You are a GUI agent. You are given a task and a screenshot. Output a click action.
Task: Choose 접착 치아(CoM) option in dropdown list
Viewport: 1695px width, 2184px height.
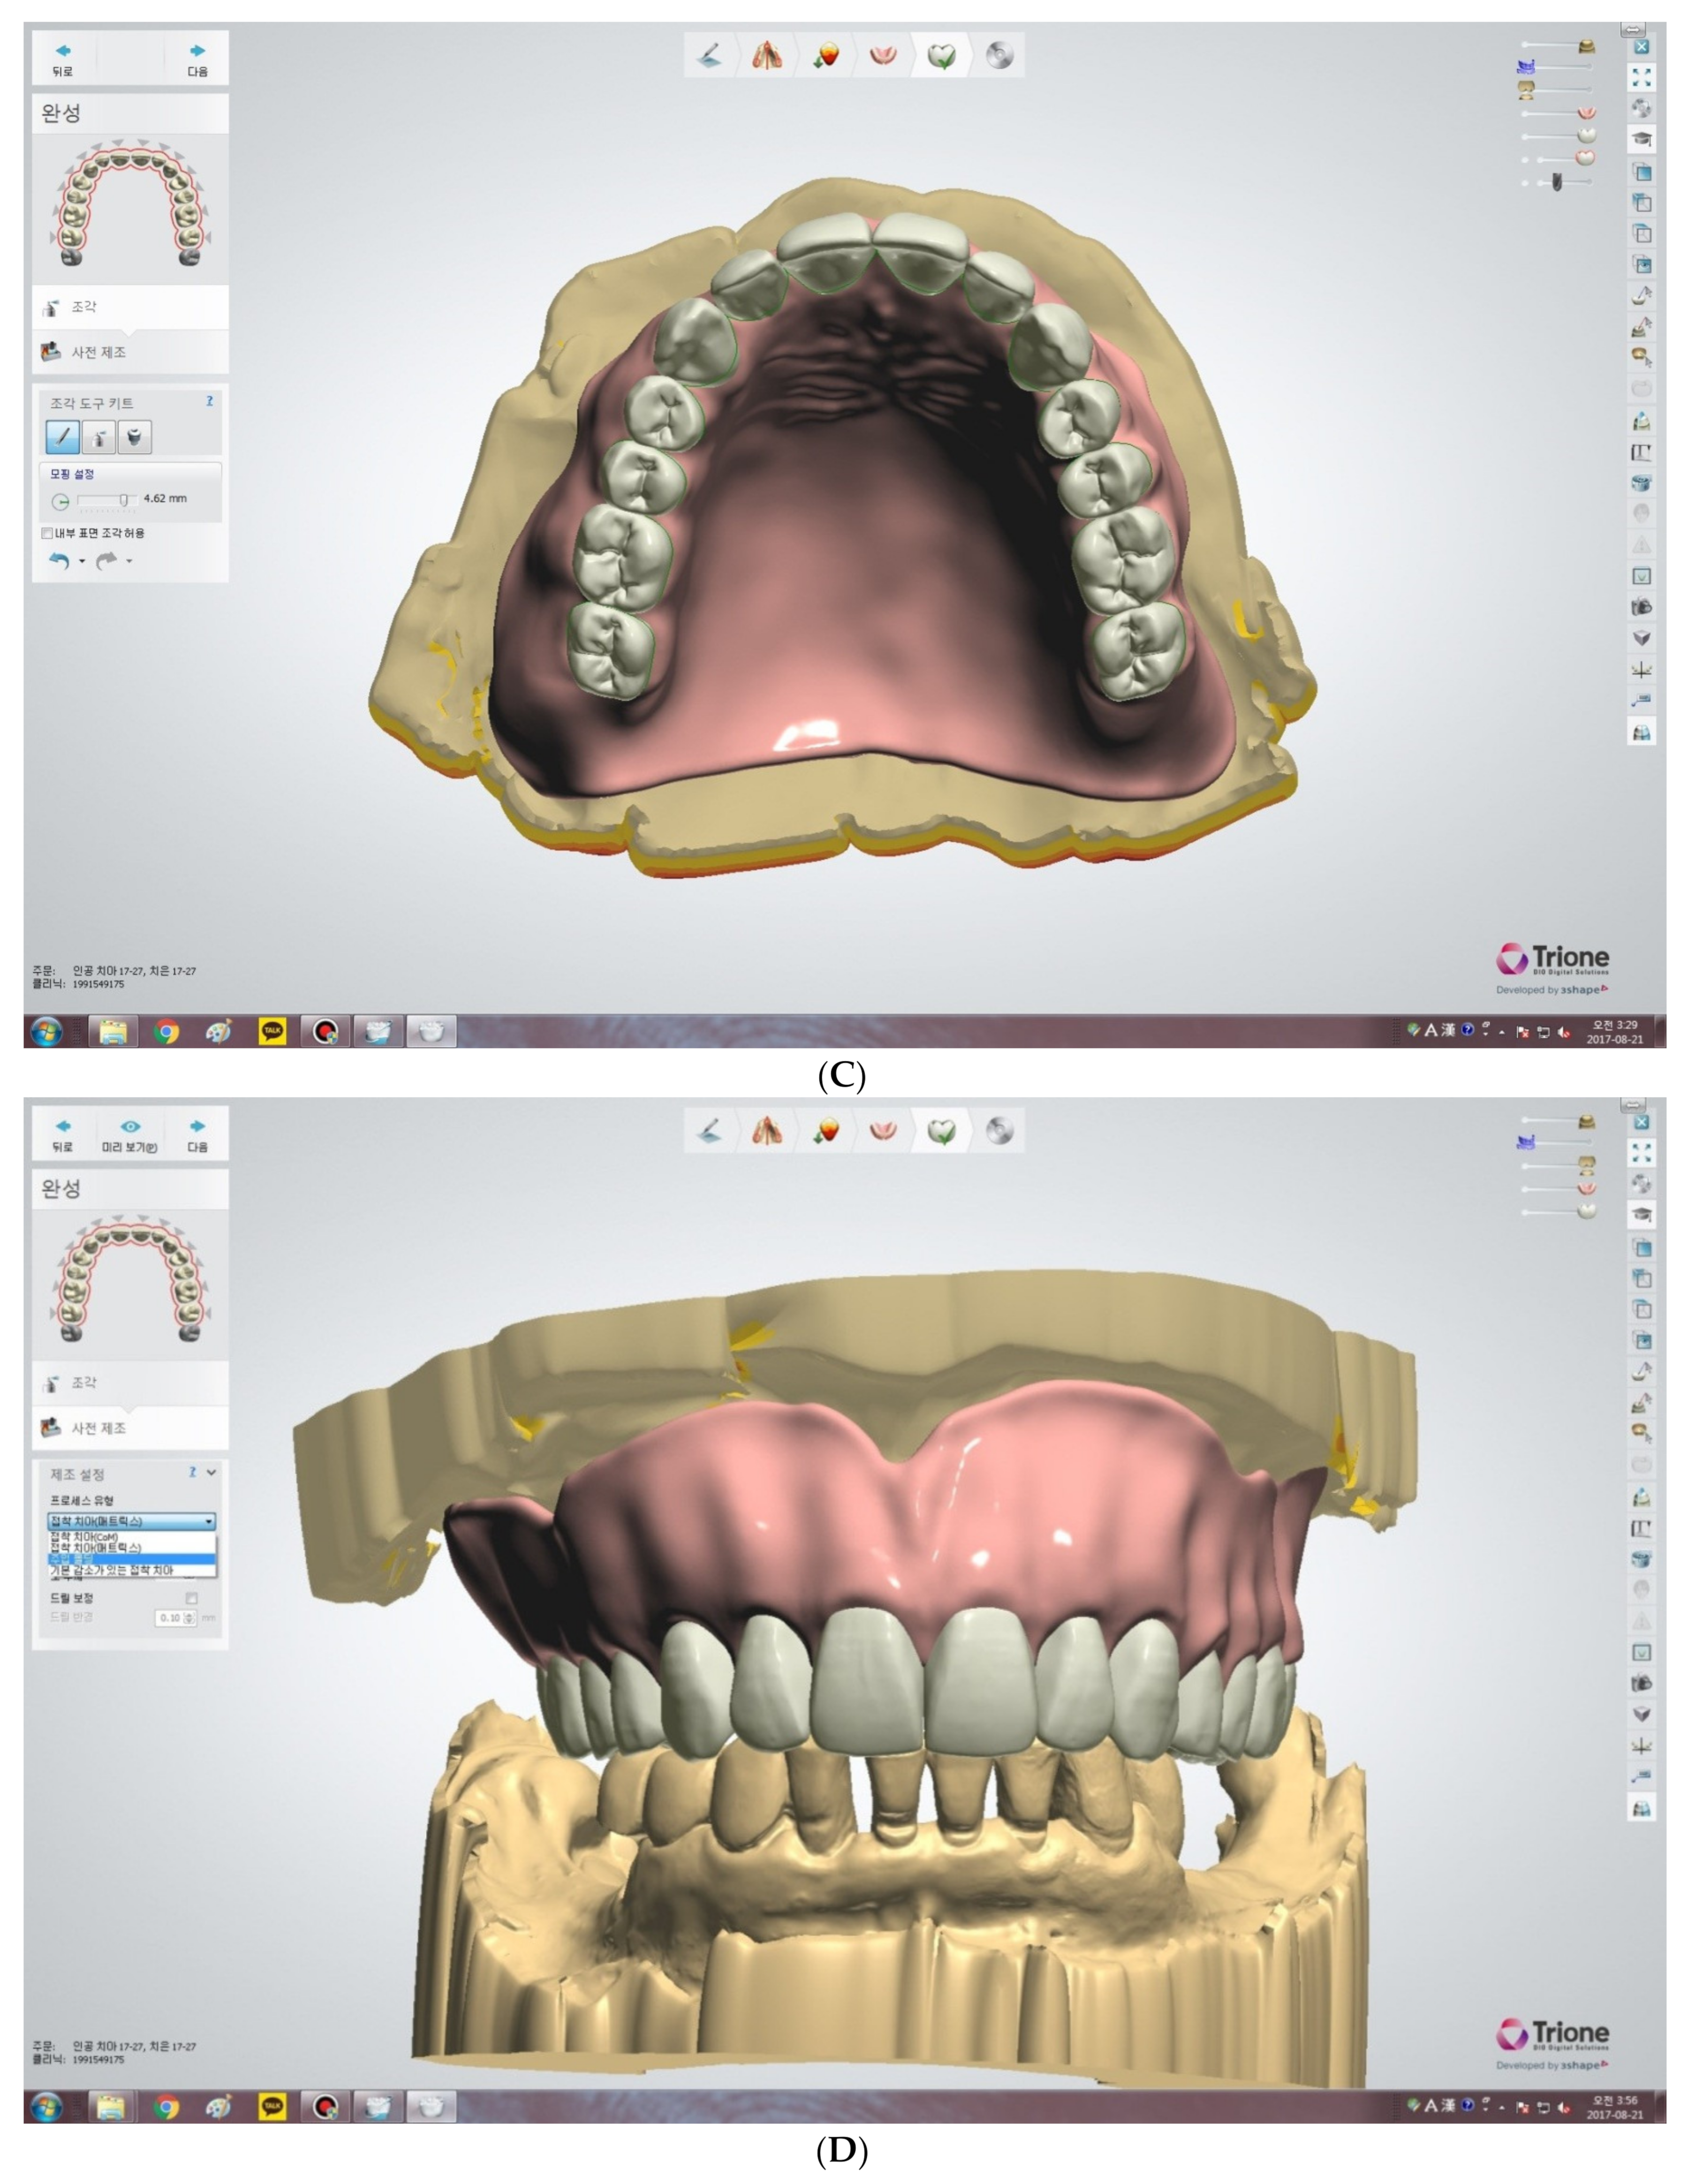pos(131,1537)
